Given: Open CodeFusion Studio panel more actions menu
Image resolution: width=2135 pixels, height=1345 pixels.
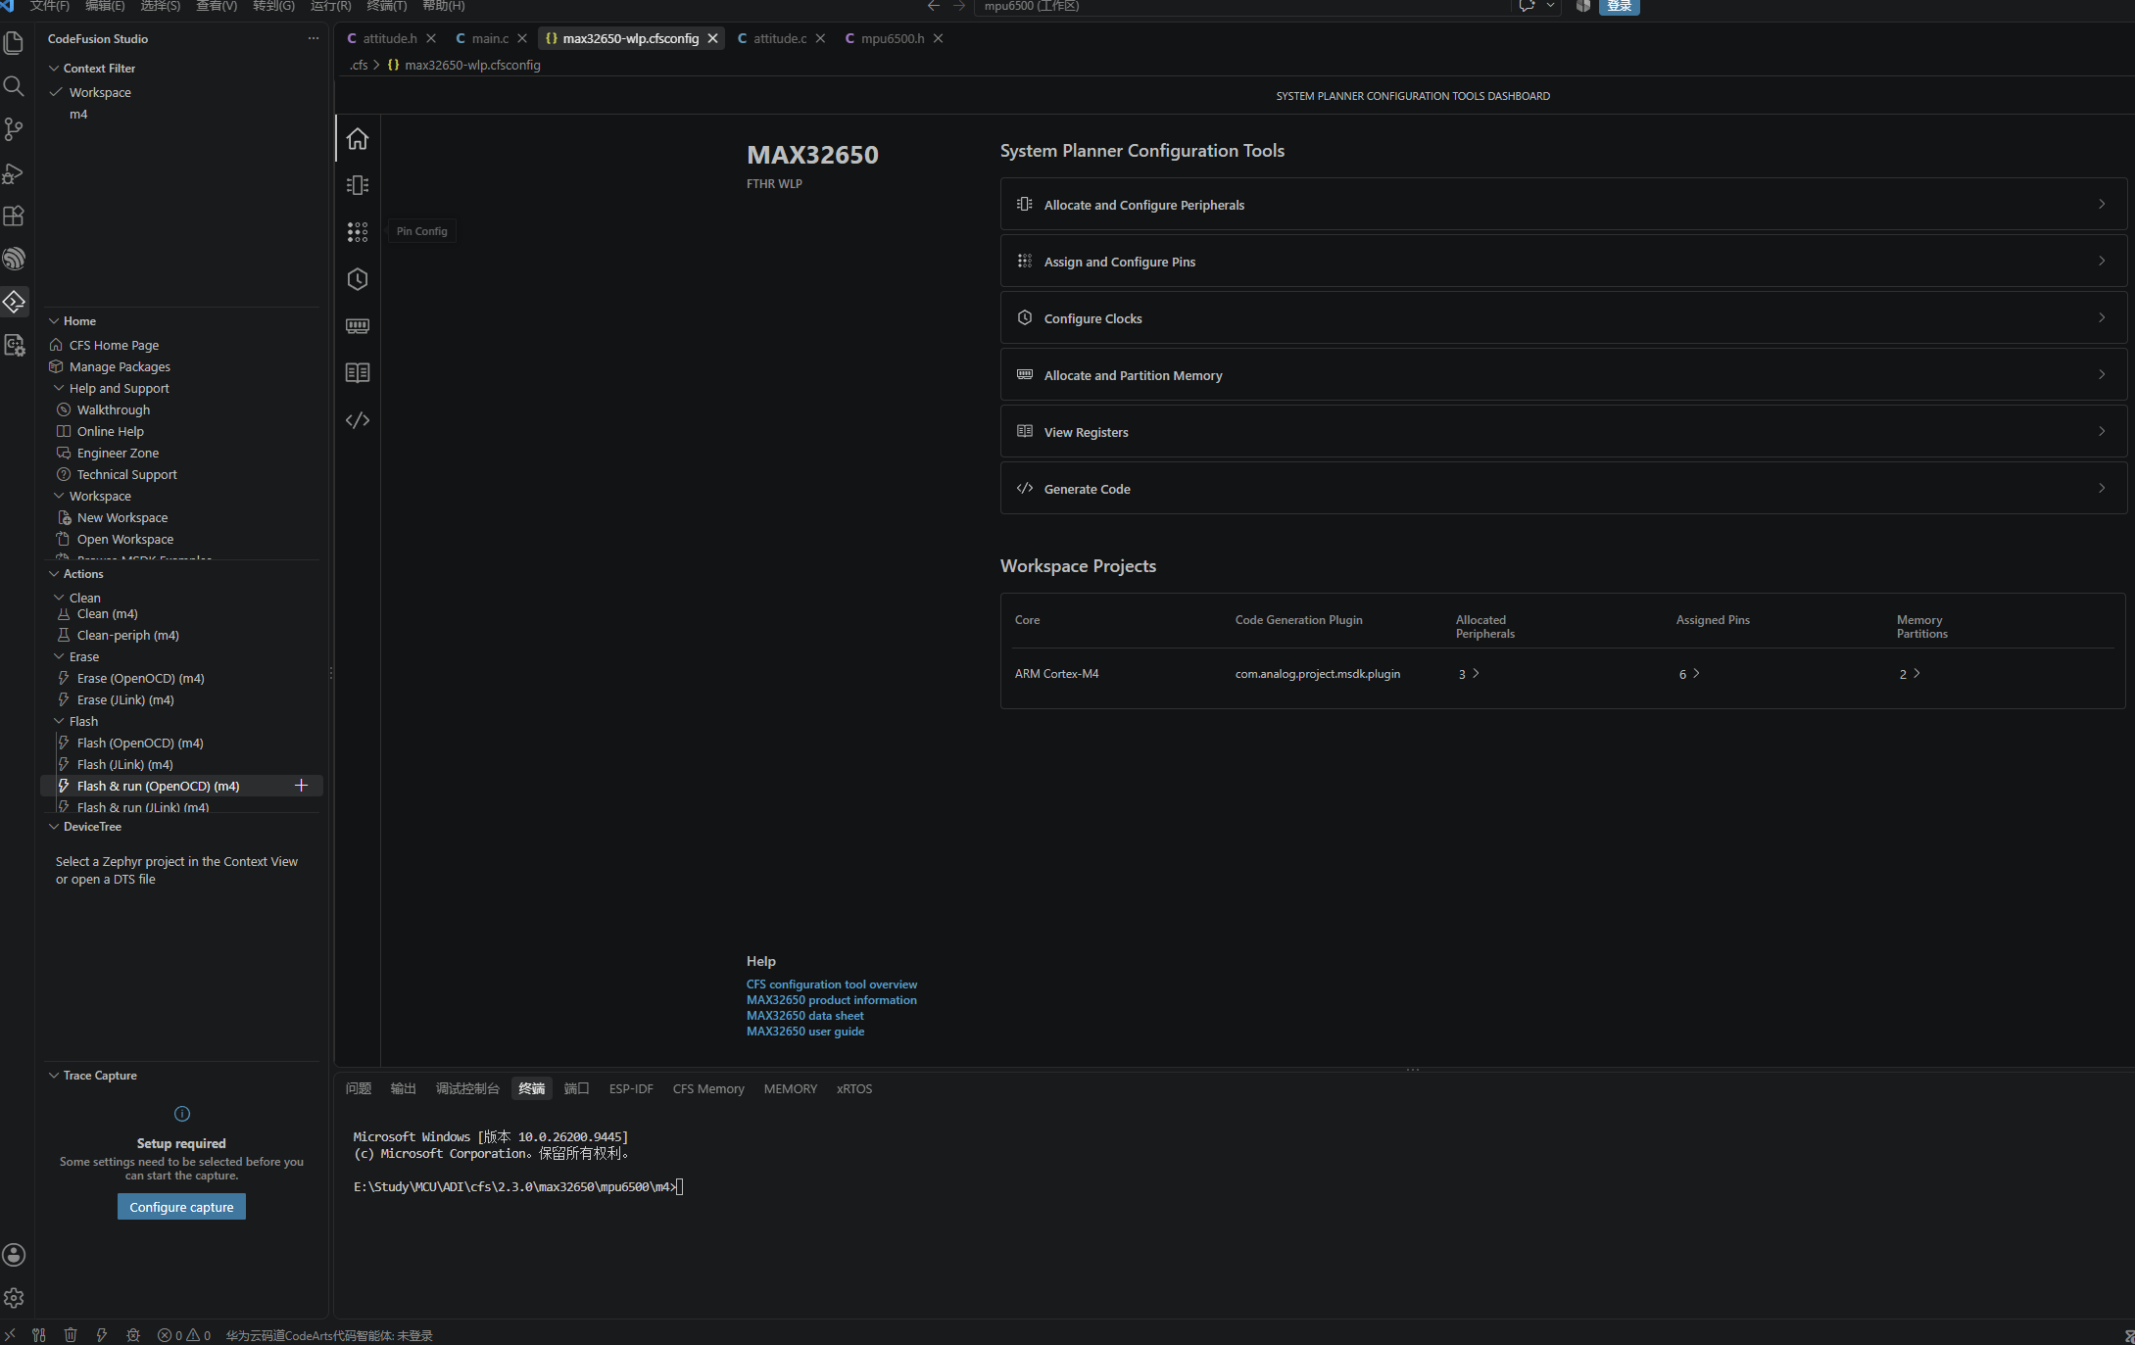Looking at the screenshot, I should [x=314, y=38].
